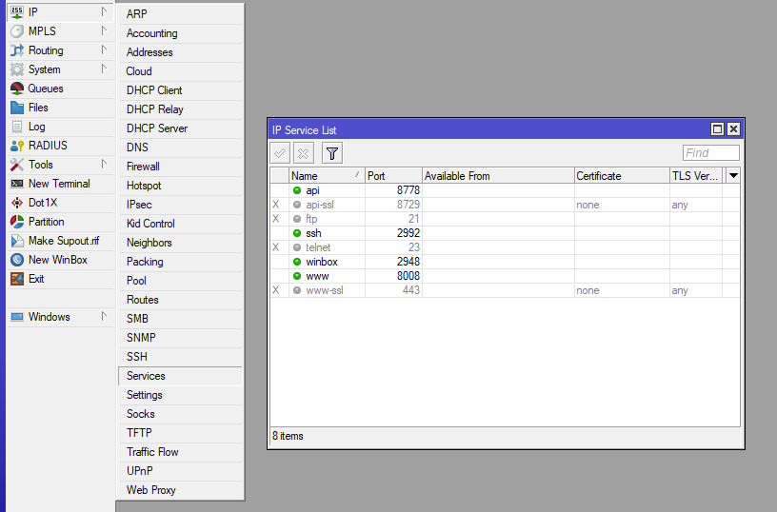Open Firewall from the IP submenu

(143, 167)
